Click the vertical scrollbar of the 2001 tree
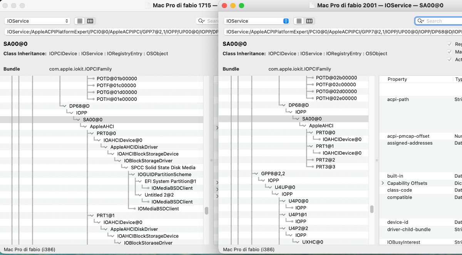This screenshot has height=255, width=462. [372, 209]
